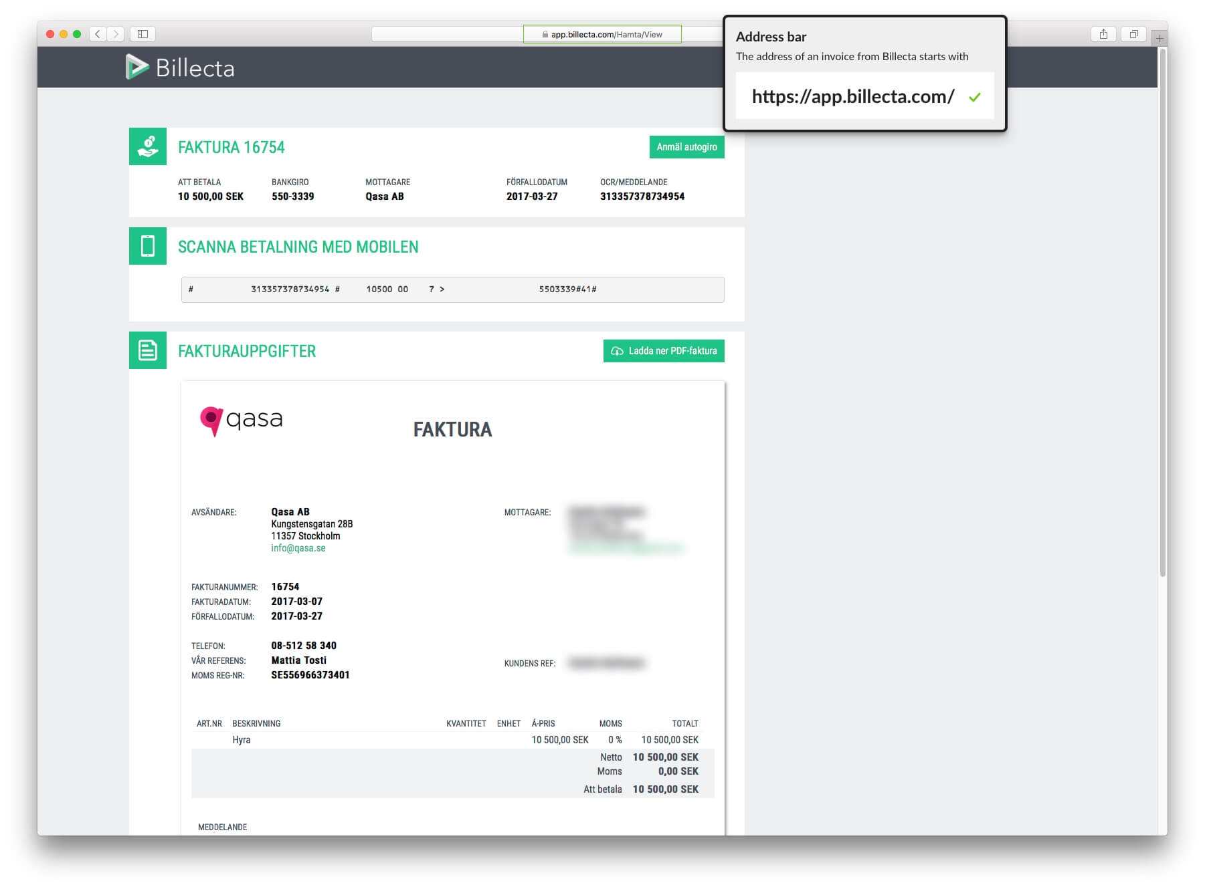Select the Bankgiro number 550-3339
Screen dimensions: 1205x889
tap(293, 197)
